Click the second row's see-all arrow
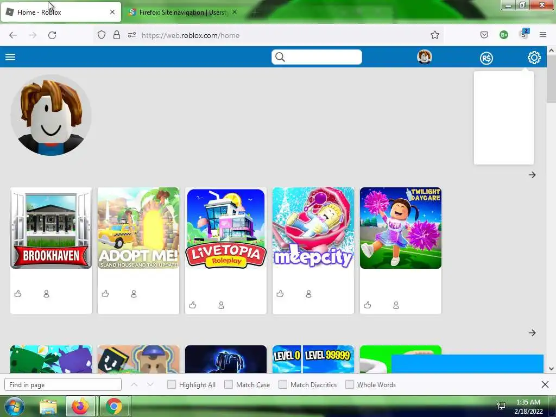This screenshot has height=417, width=556. (532, 333)
